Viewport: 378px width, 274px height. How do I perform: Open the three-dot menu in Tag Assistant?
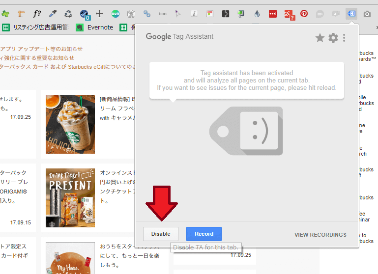coord(344,38)
